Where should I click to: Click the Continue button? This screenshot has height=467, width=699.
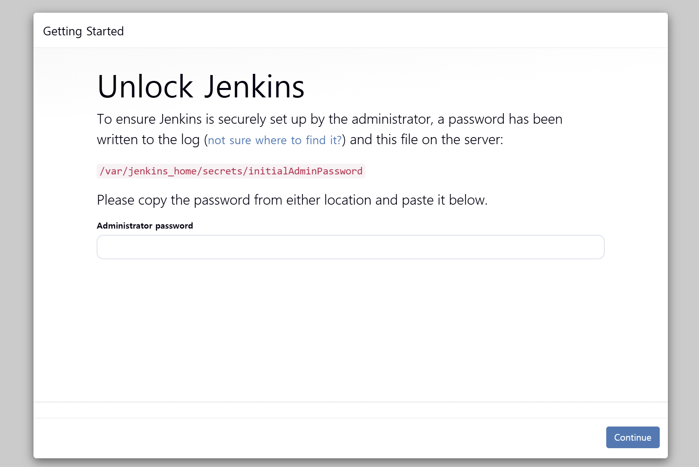(633, 437)
